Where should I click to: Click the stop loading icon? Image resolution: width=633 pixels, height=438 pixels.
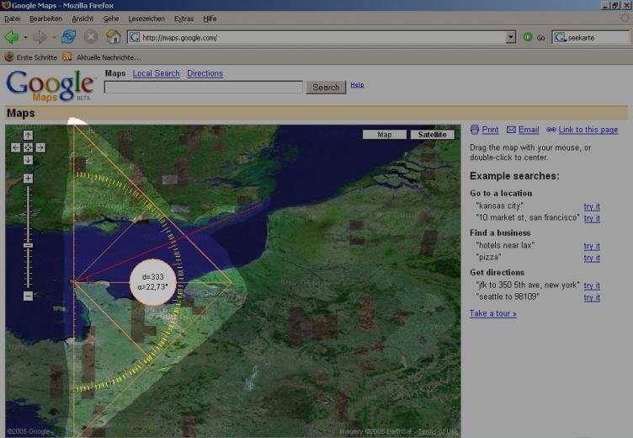pyautogui.click(x=91, y=37)
